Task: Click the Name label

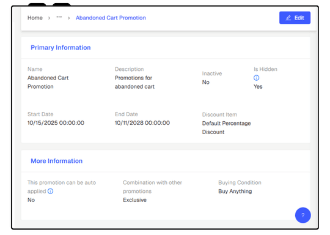Action: 35,69
